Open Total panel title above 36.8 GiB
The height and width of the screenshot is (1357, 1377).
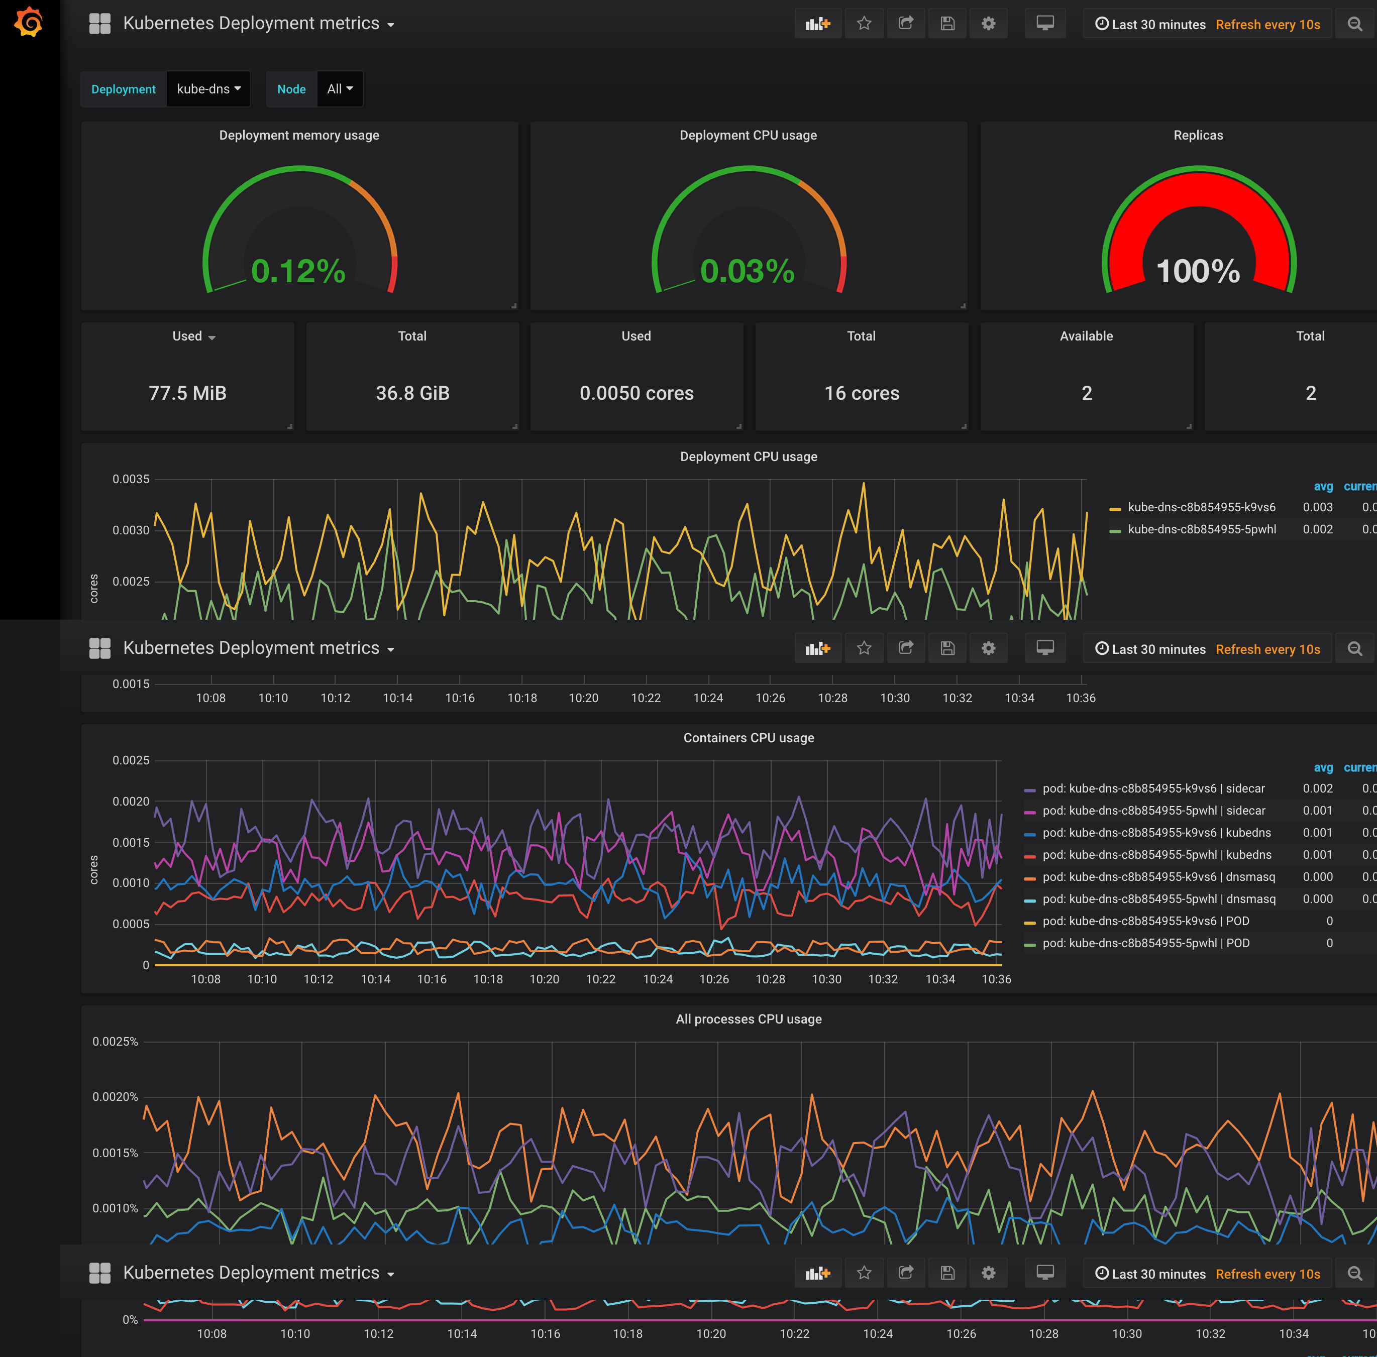coord(412,336)
